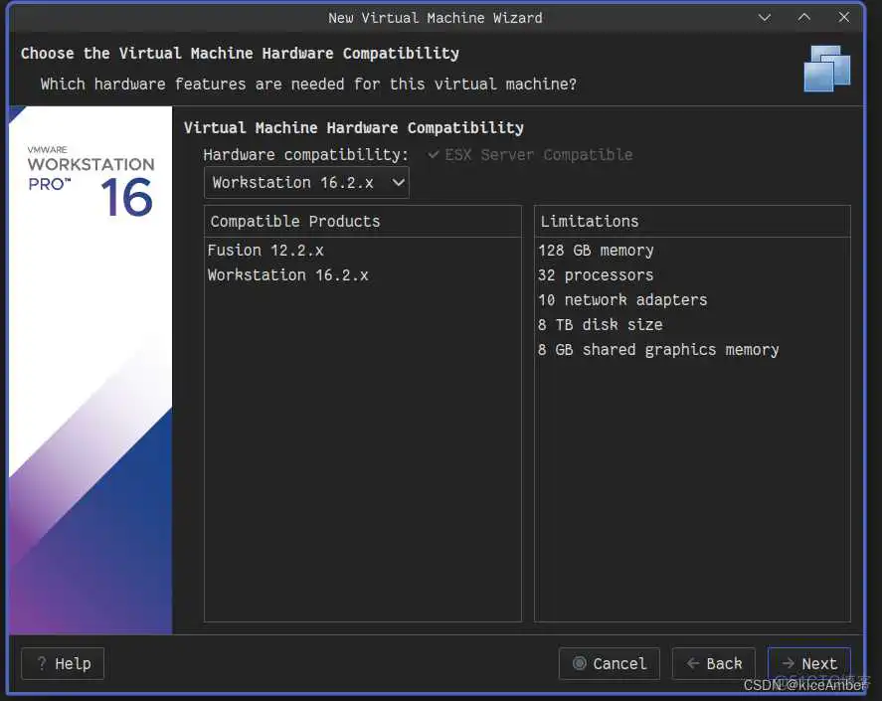Proceed by clicking the Next button
The width and height of the screenshot is (882, 701).
coord(809,663)
